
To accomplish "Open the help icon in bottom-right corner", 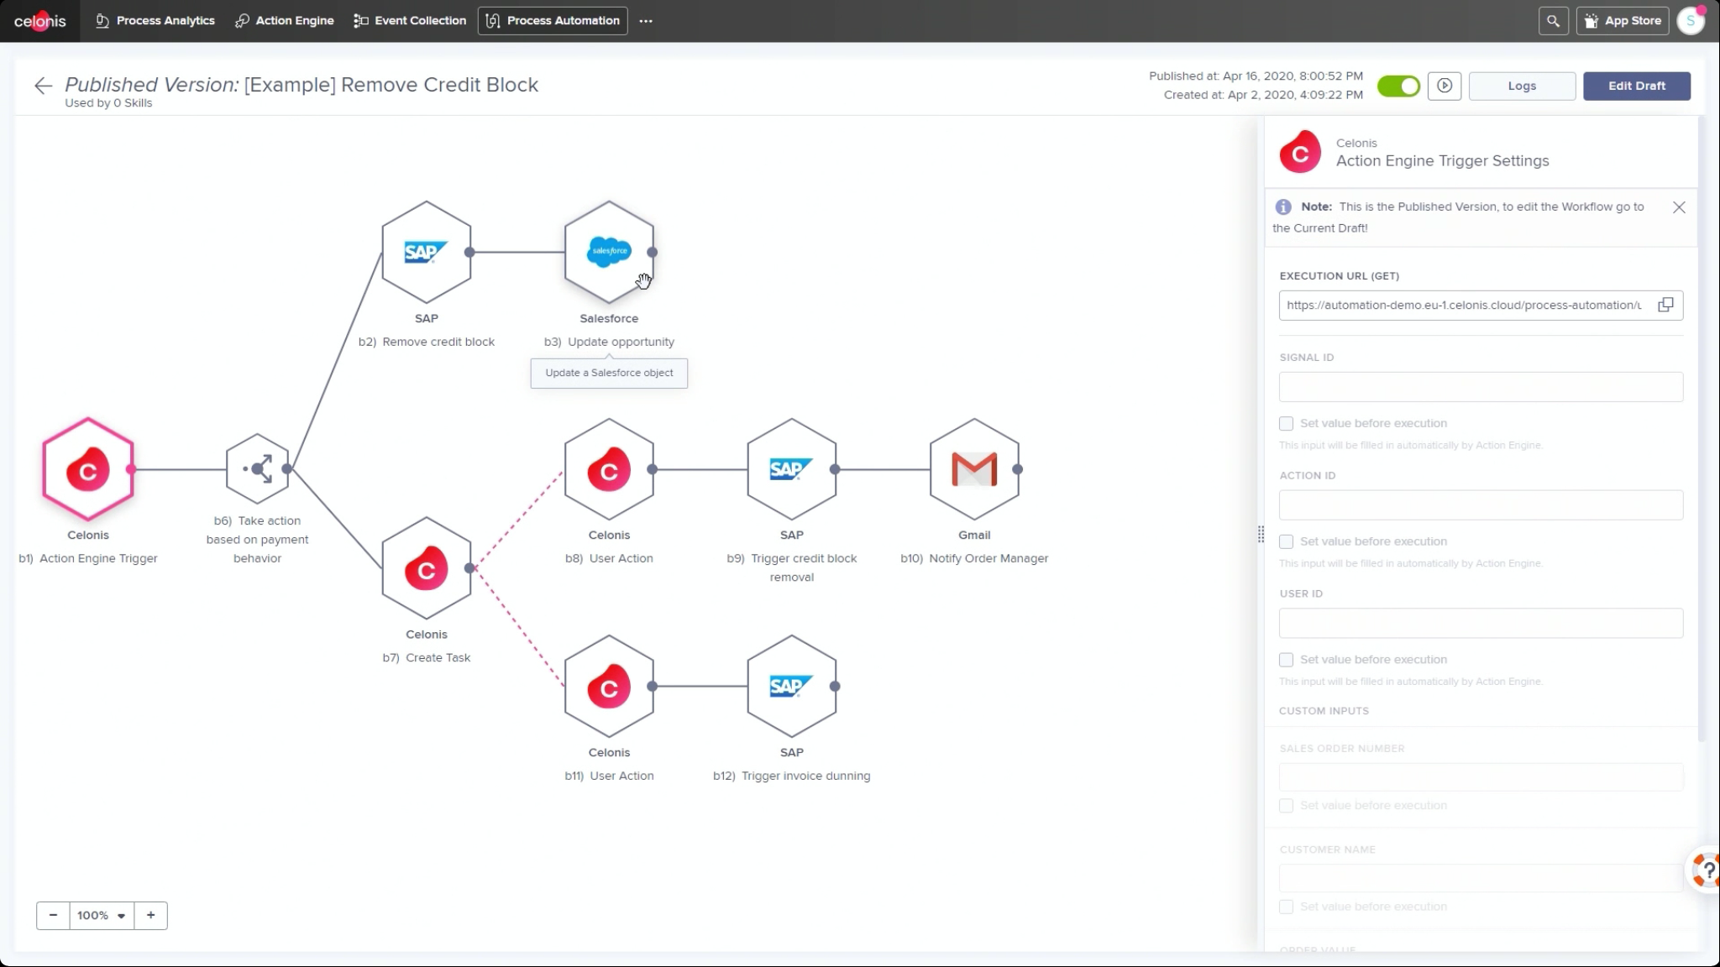I will point(1706,870).
